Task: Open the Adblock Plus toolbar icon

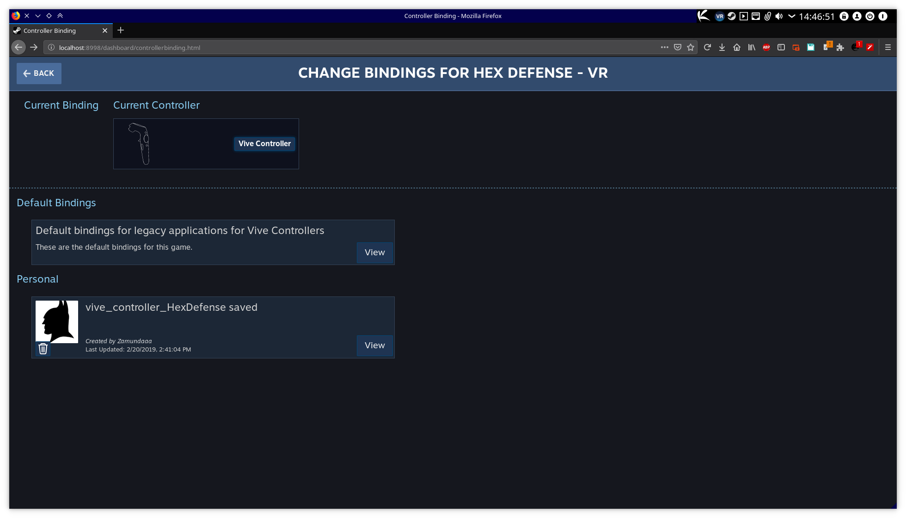Action: pyautogui.click(x=766, y=47)
